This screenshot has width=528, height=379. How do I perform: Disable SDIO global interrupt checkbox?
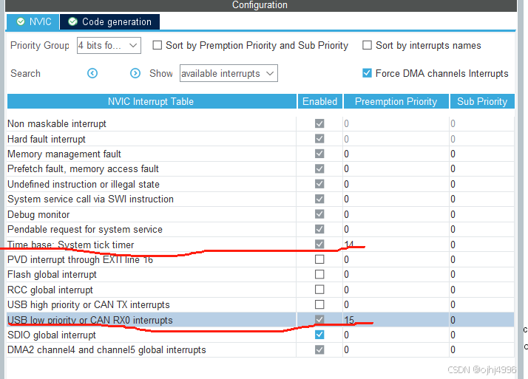[319, 335]
